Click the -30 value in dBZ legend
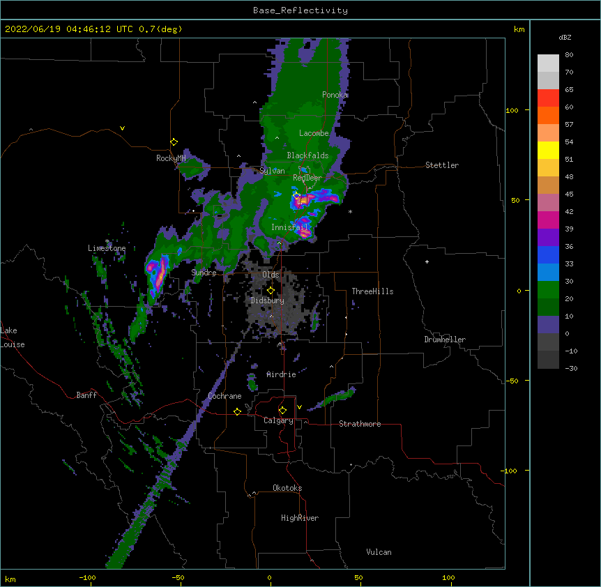 [571, 369]
